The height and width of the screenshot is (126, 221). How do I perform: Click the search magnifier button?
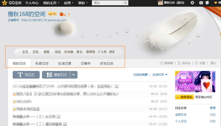(125, 3)
